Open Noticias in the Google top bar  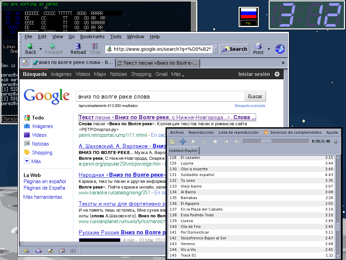tap(119, 74)
